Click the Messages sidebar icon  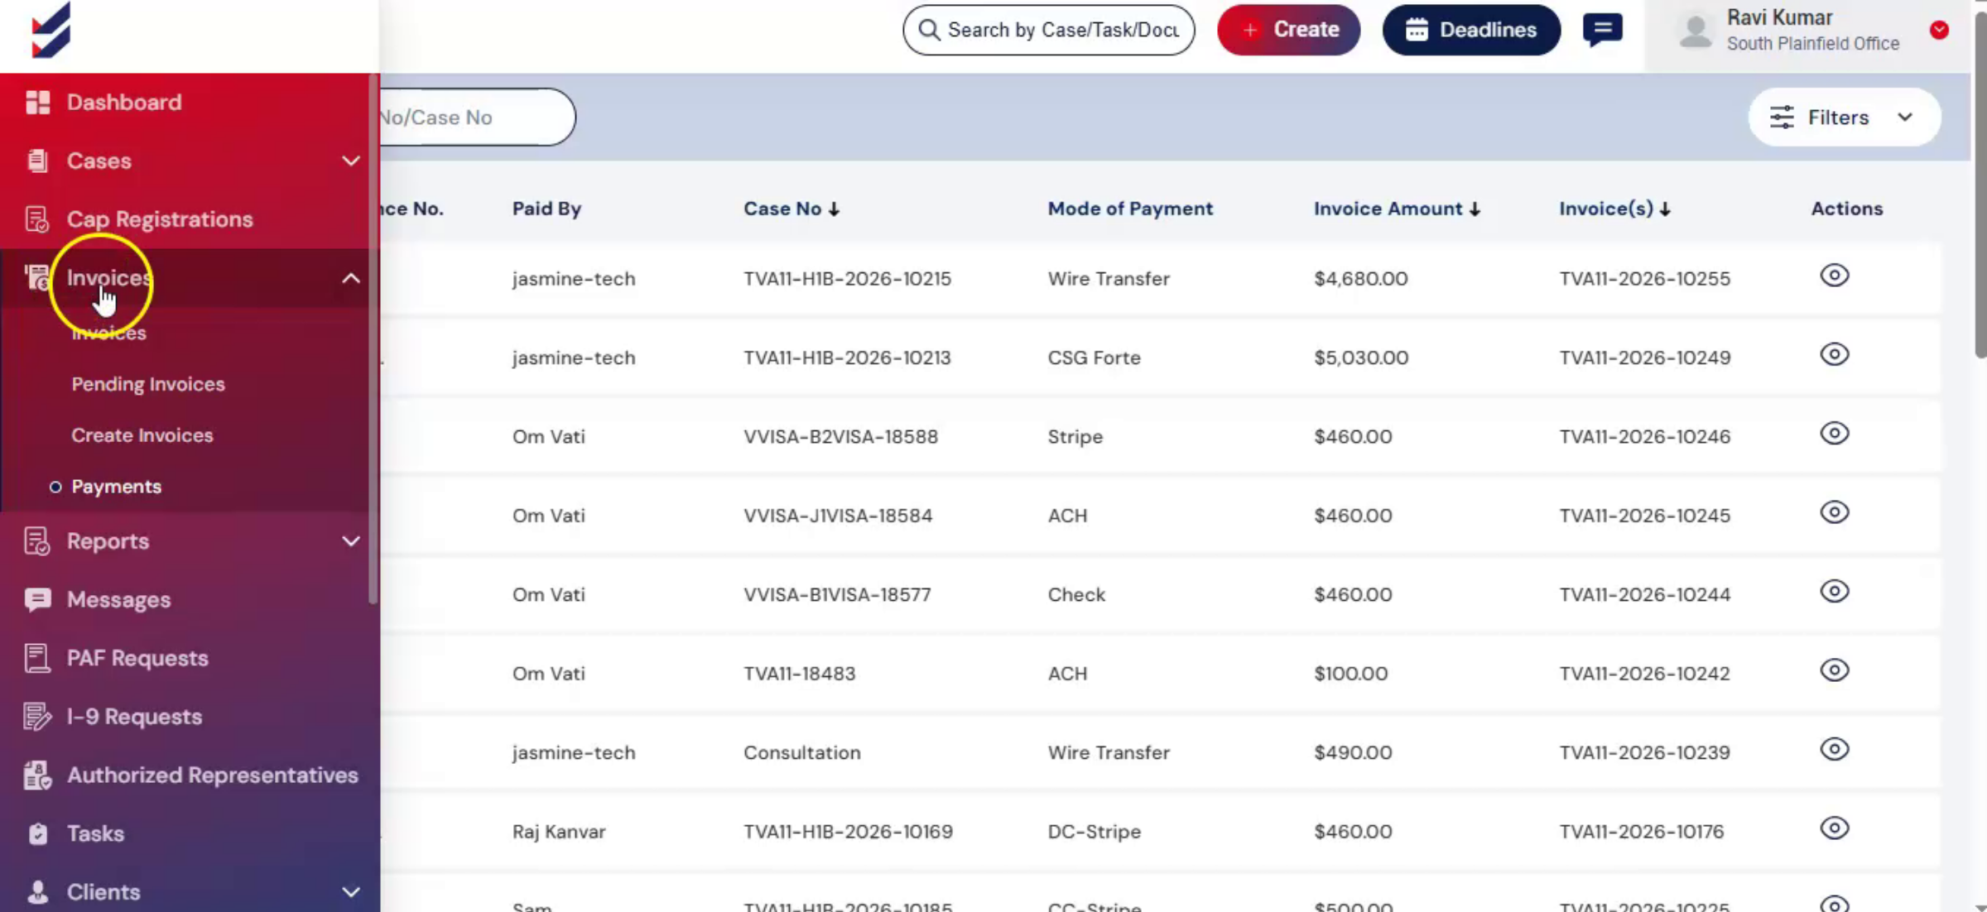37,599
